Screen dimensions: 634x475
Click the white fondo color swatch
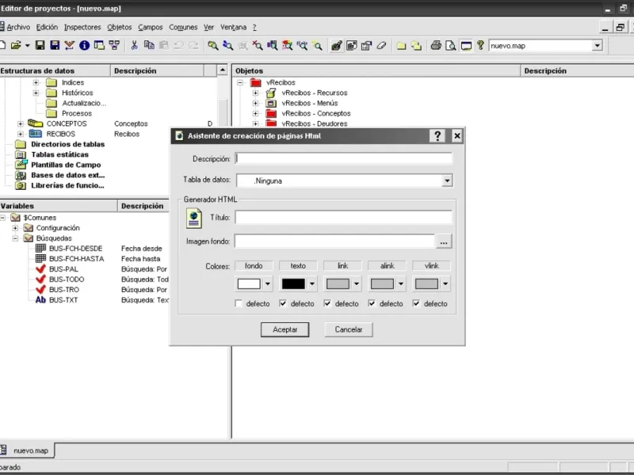[249, 284]
